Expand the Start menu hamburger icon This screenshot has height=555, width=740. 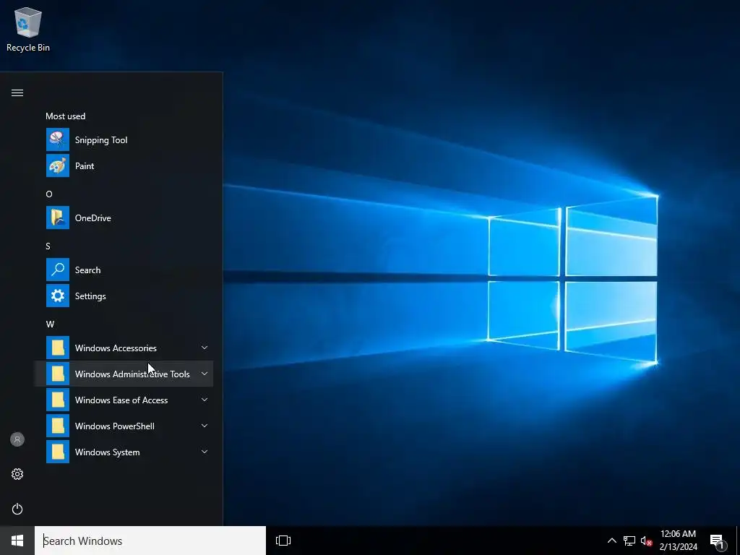tap(17, 93)
